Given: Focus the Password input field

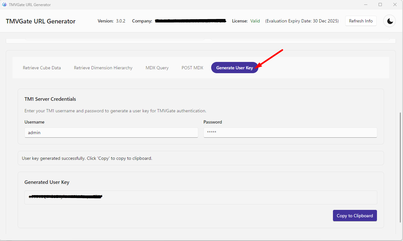Looking at the screenshot, I should [290, 133].
